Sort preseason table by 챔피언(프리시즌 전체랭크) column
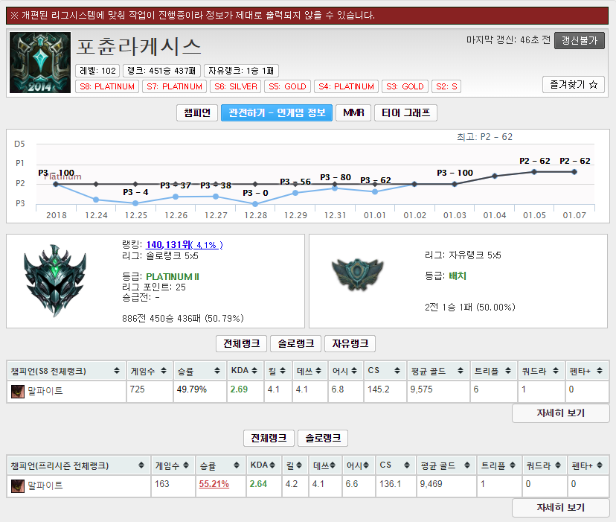The height and width of the screenshot is (522, 616). click(79, 465)
